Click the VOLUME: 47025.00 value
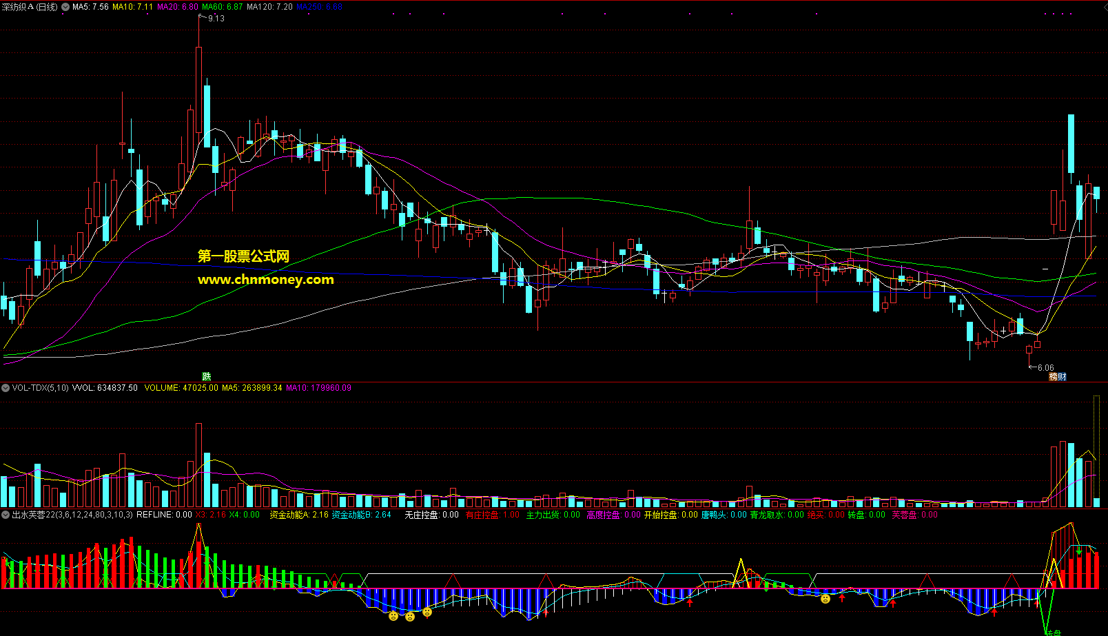 181,388
